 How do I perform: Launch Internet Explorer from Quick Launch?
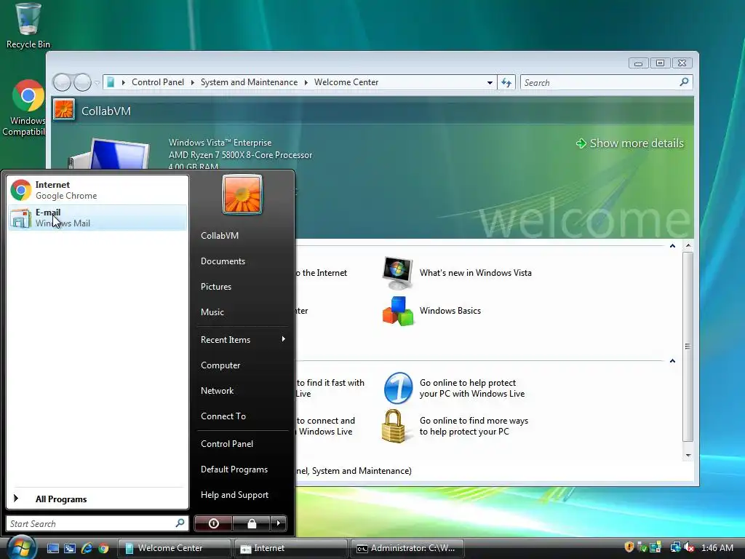87,548
